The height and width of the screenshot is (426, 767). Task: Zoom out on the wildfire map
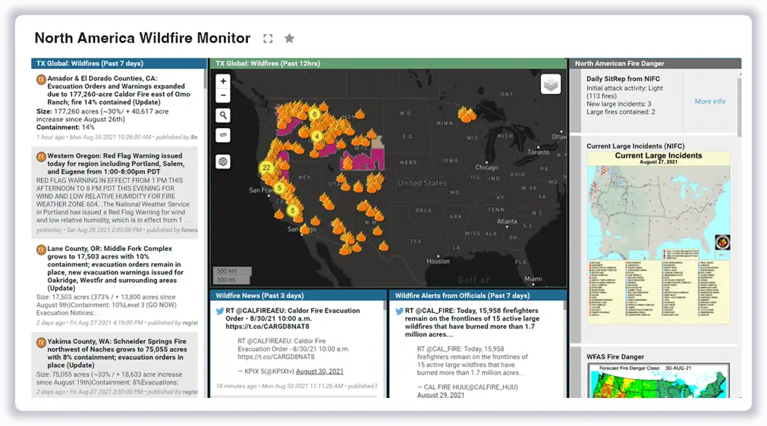point(223,96)
